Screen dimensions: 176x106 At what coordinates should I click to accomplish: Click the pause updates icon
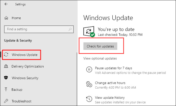click(89, 69)
